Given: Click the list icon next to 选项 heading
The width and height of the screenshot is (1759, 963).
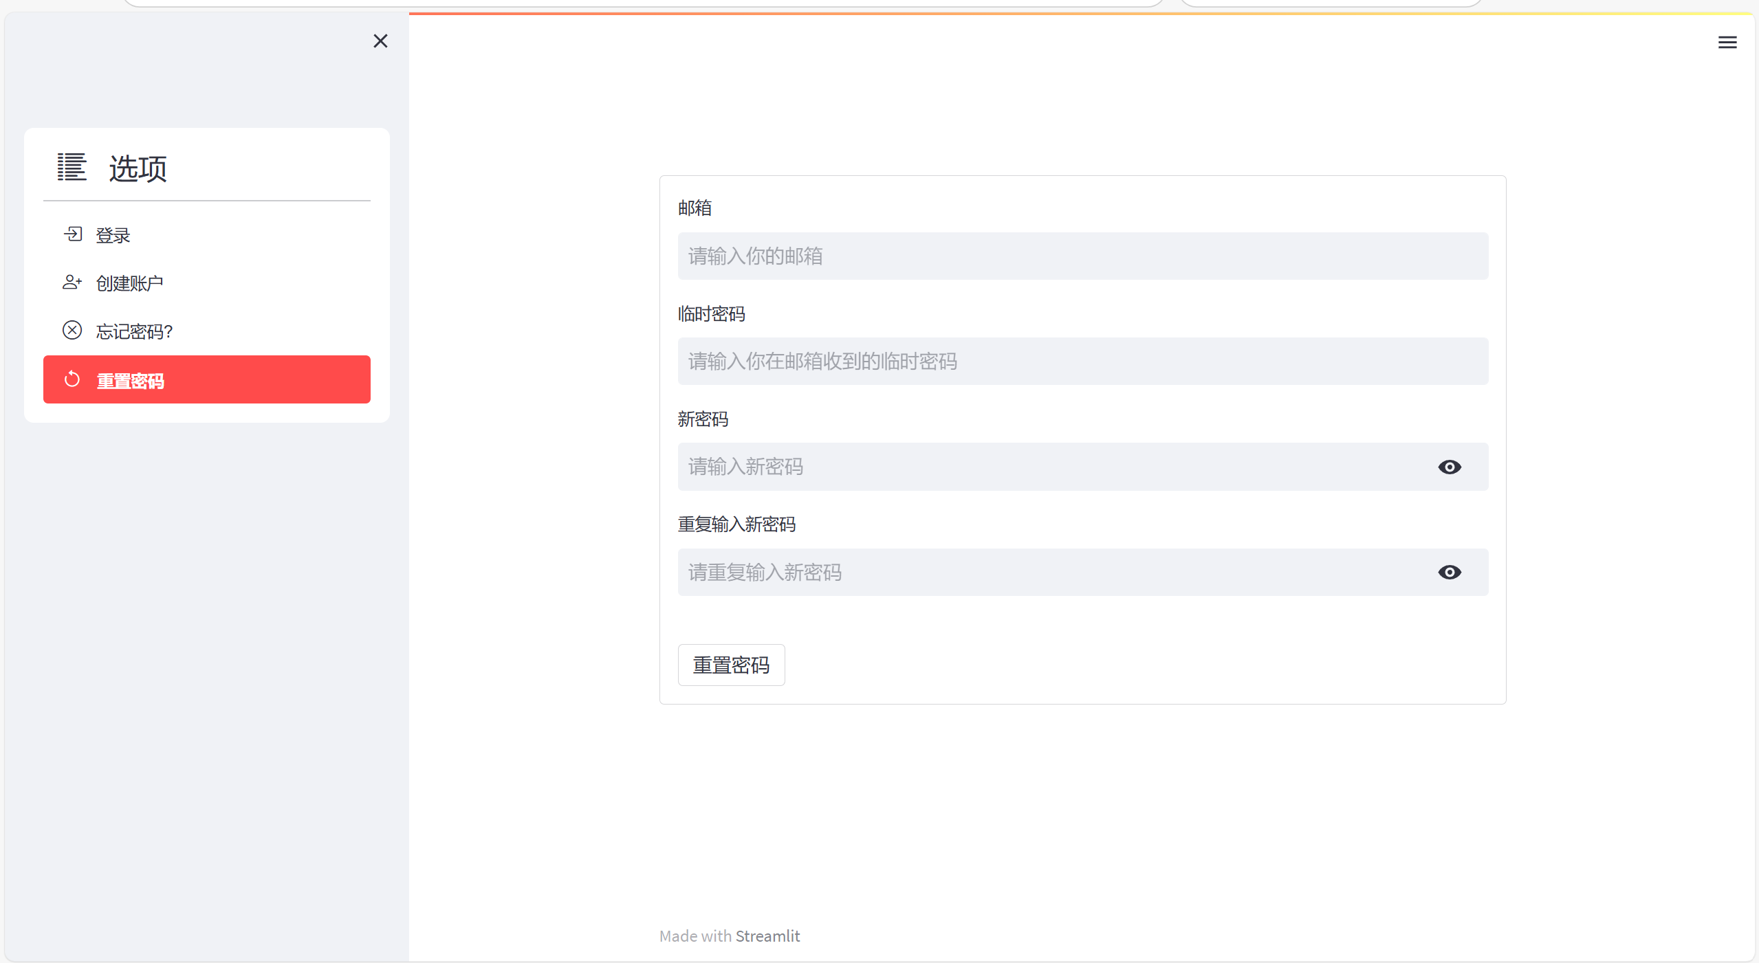Looking at the screenshot, I should point(72,167).
